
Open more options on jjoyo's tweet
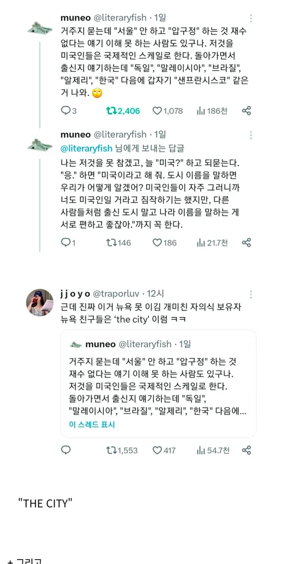click(251, 294)
